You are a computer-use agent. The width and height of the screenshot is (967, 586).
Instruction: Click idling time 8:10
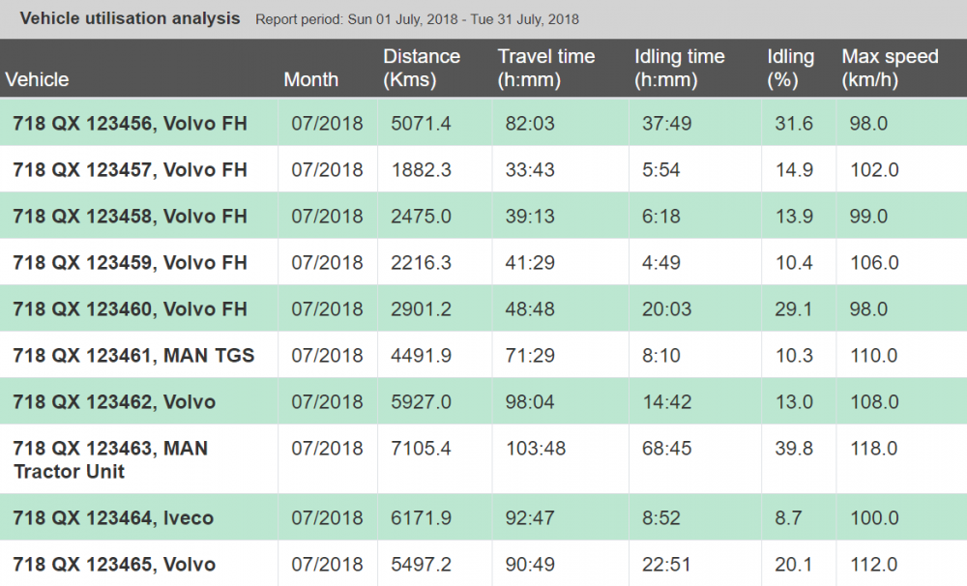[661, 355]
